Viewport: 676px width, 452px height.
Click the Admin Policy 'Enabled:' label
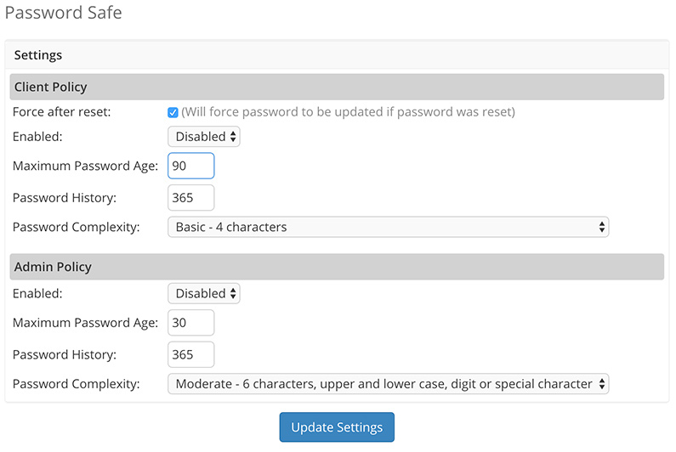[37, 294]
